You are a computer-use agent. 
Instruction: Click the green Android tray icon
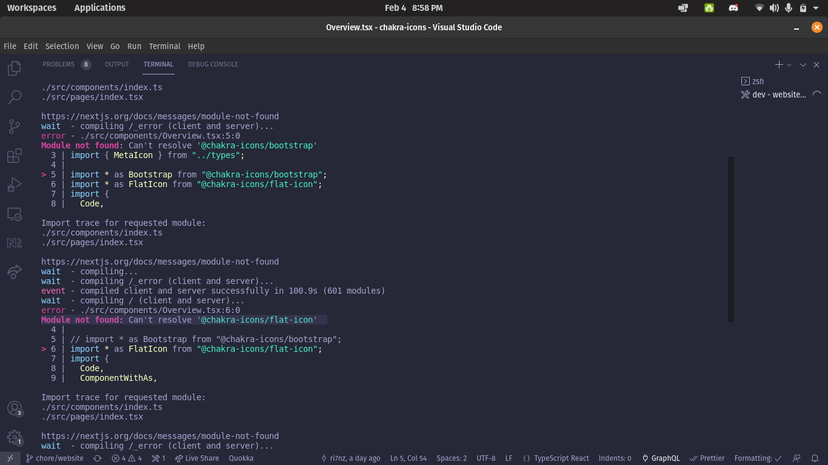coord(709,8)
